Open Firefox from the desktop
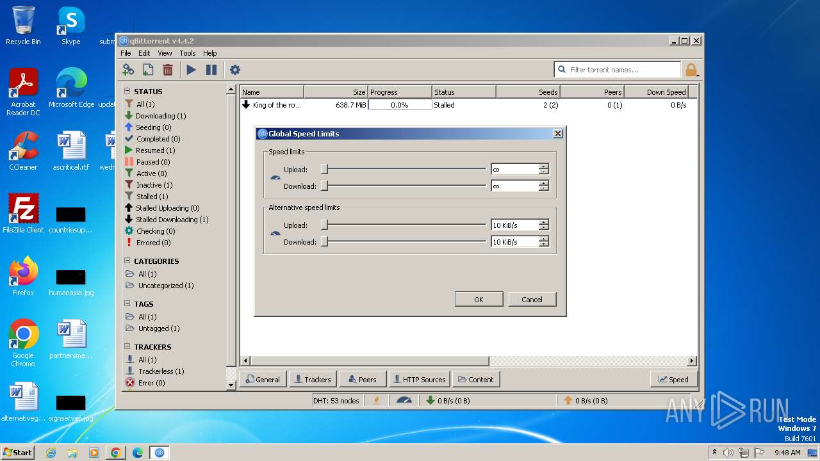 pyautogui.click(x=23, y=275)
